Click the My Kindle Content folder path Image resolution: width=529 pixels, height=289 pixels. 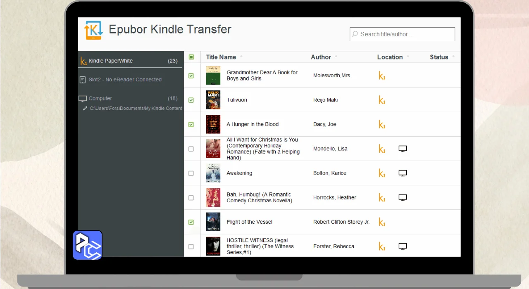(136, 108)
